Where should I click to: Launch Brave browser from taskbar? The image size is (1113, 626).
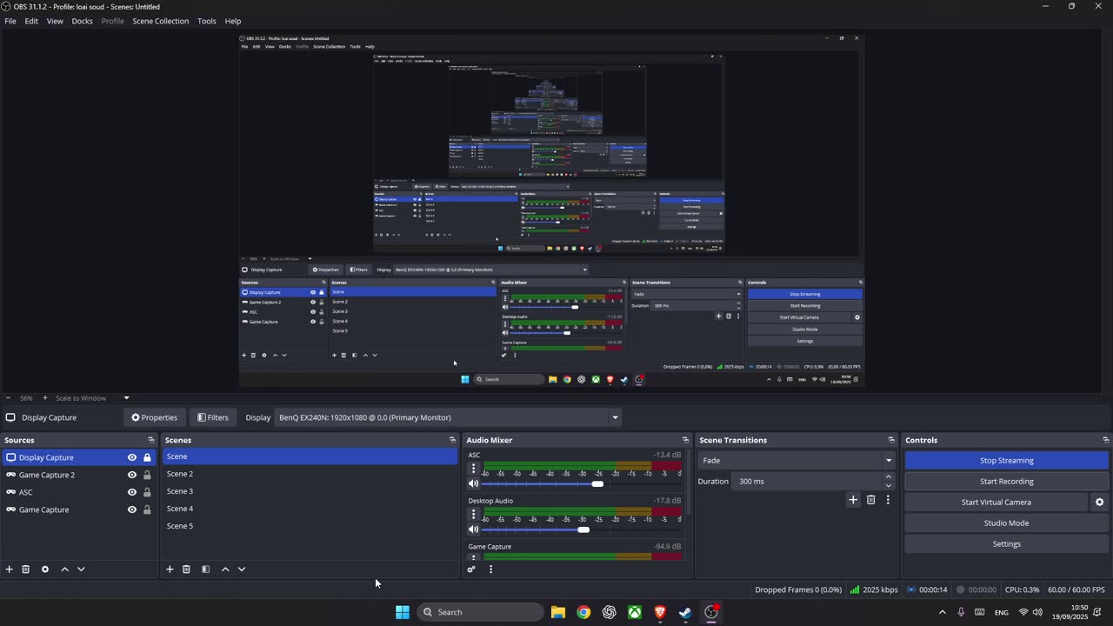pos(660,612)
